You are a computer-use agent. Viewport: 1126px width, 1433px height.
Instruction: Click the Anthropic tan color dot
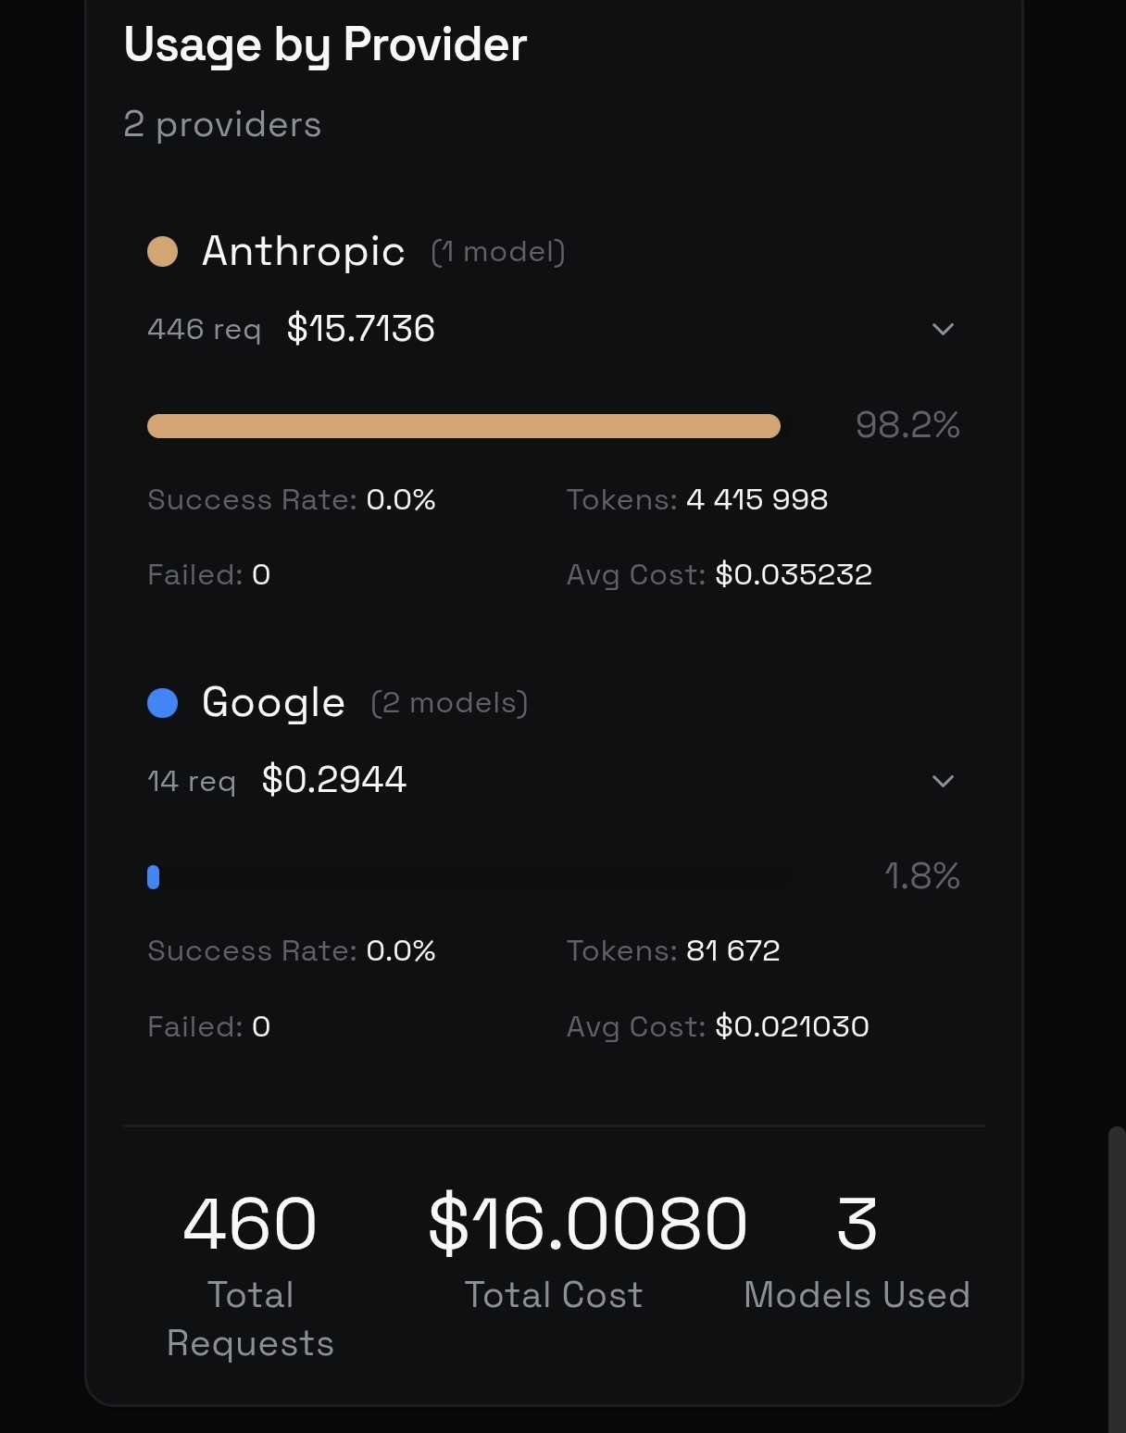(163, 251)
